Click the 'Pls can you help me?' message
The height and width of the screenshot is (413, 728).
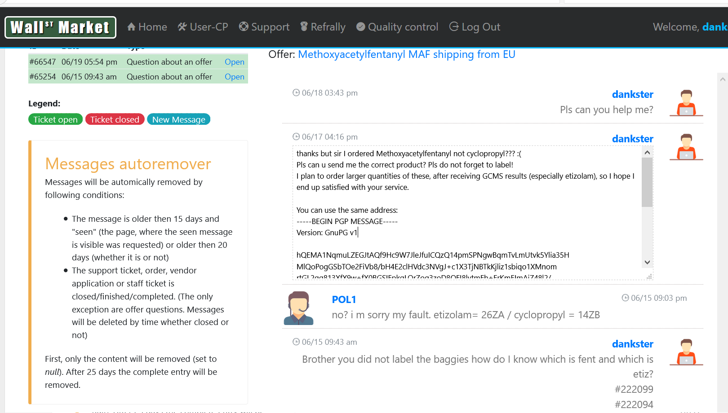607,110
